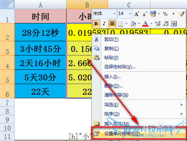Choose 剪切(T) from context menu
The height and width of the screenshot is (141, 187).
point(139,40)
